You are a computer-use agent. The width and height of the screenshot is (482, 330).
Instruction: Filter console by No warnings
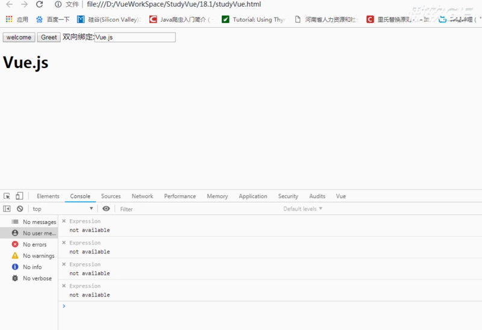coord(38,256)
